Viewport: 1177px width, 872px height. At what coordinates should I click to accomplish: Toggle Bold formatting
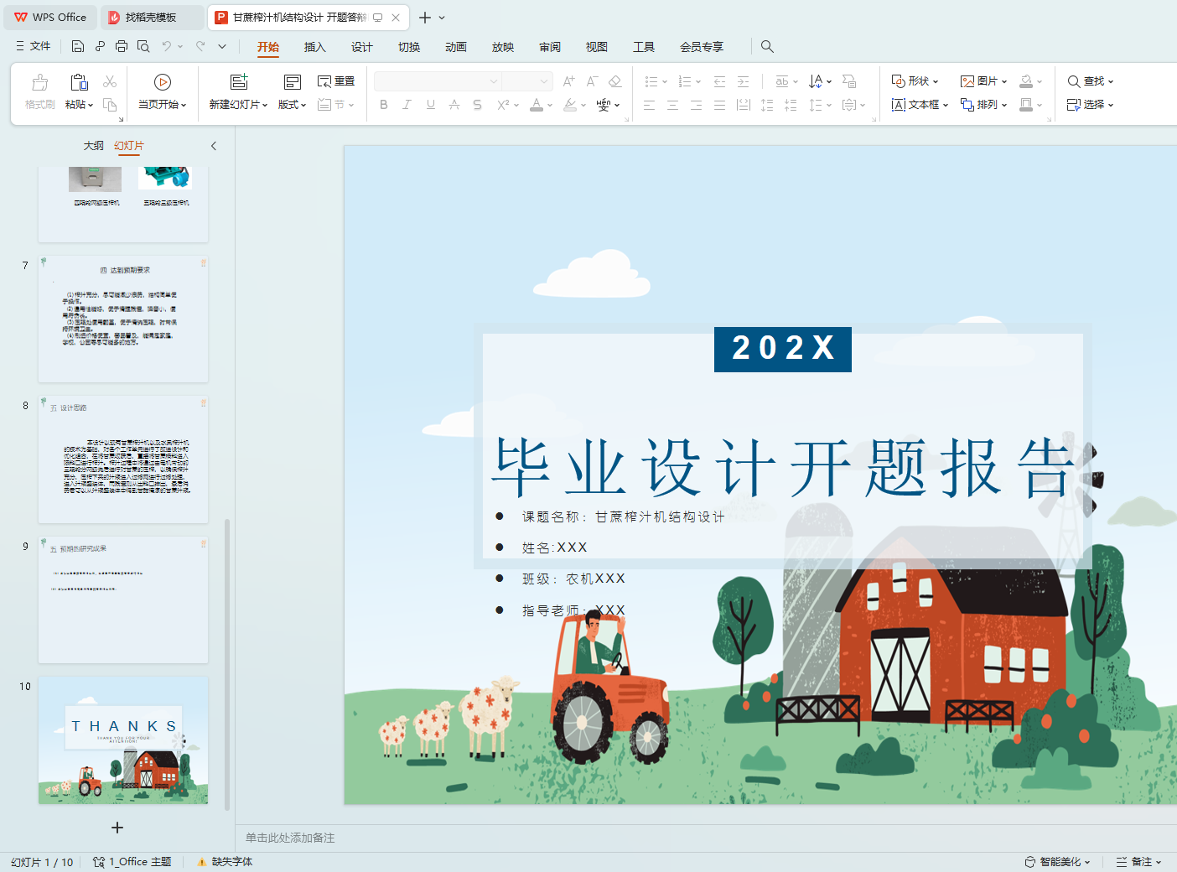point(384,105)
